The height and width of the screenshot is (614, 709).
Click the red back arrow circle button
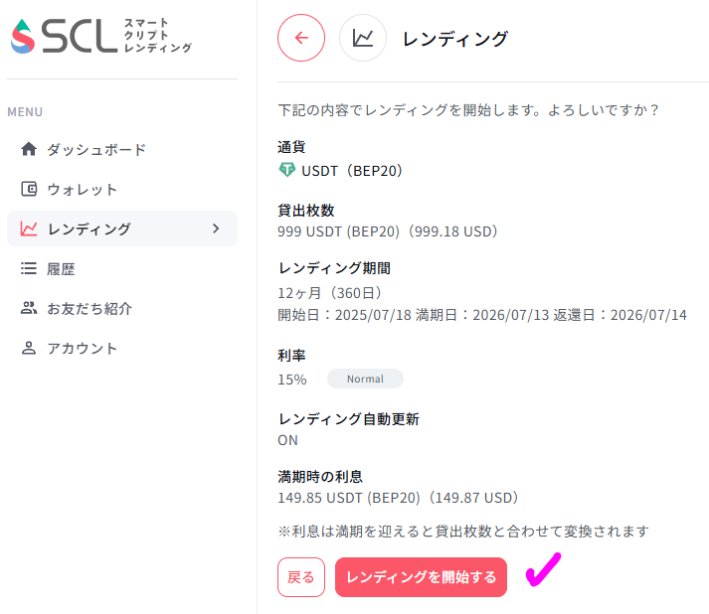pos(301,38)
